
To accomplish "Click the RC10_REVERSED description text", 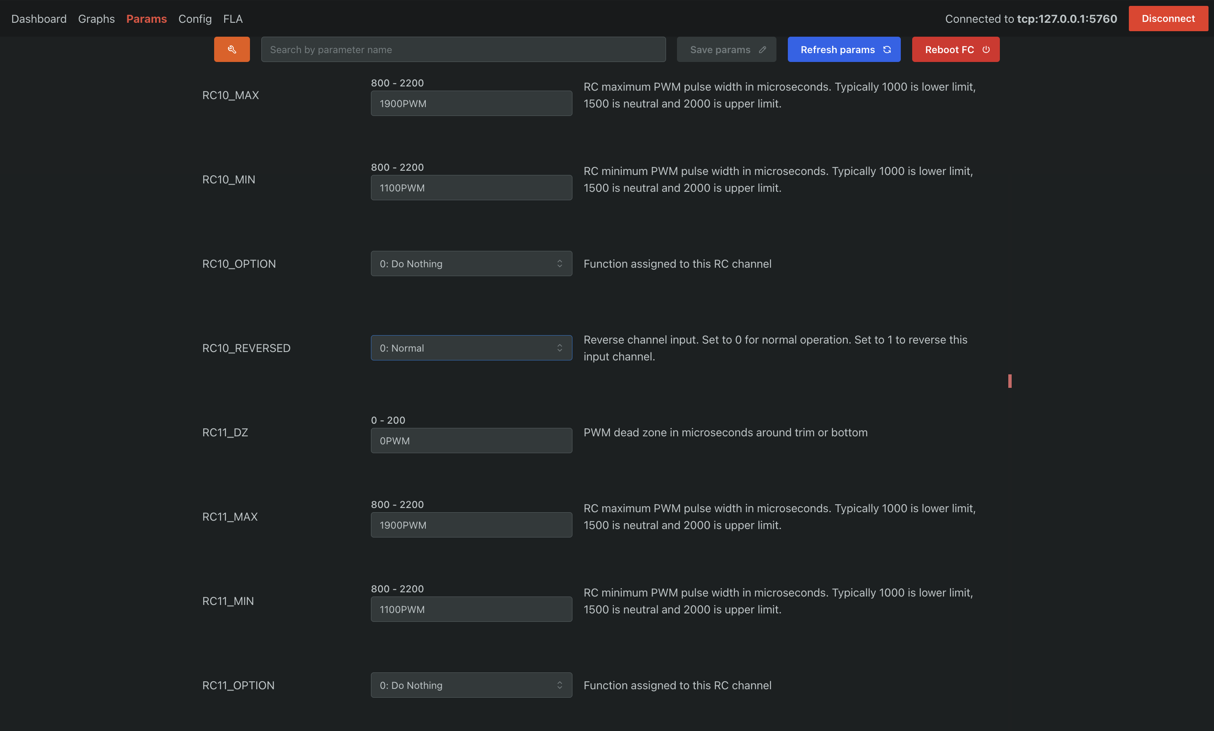I will [x=775, y=348].
